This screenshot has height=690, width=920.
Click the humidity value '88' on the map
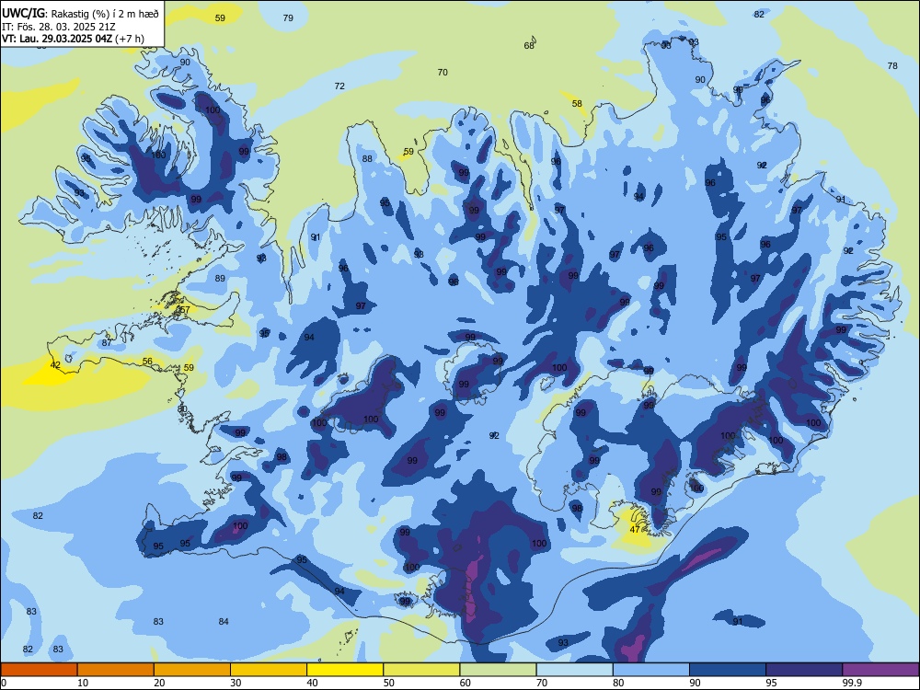[x=367, y=158]
